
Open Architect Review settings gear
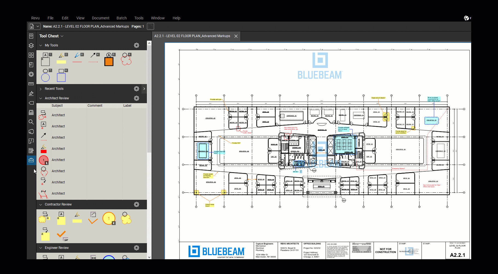coord(137,98)
